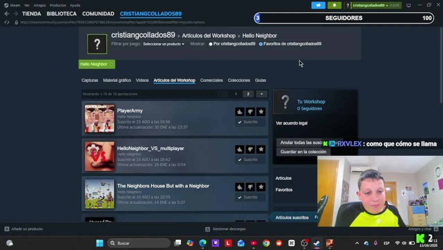Viewport: 443px width, 250px height.
Task: Open the Twitch app in the taskbar
Action: [215, 243]
